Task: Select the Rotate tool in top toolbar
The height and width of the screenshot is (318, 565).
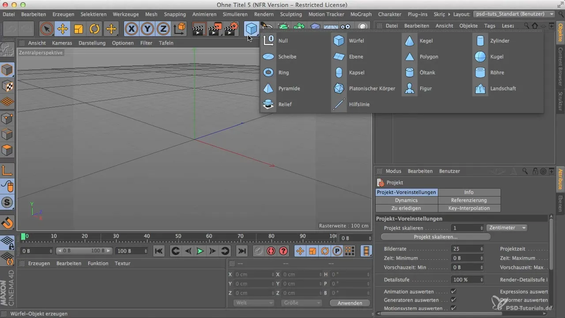Action: tap(94, 29)
